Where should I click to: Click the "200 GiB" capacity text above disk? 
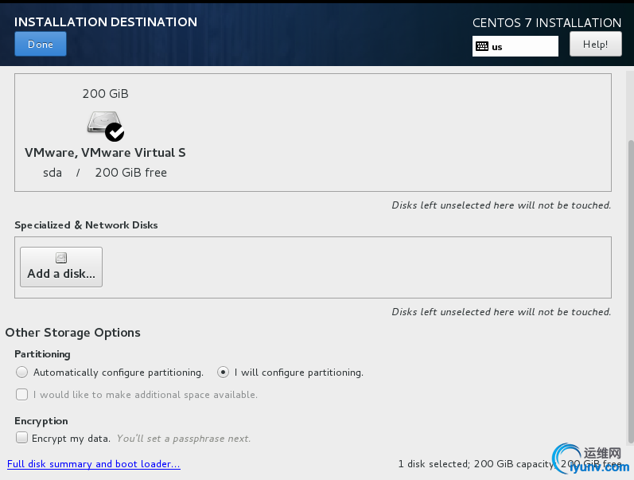click(x=105, y=94)
